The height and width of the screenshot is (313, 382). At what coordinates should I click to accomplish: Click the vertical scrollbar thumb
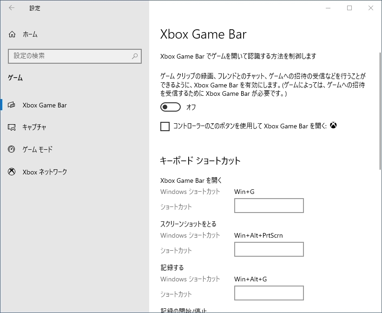click(x=380, y=111)
